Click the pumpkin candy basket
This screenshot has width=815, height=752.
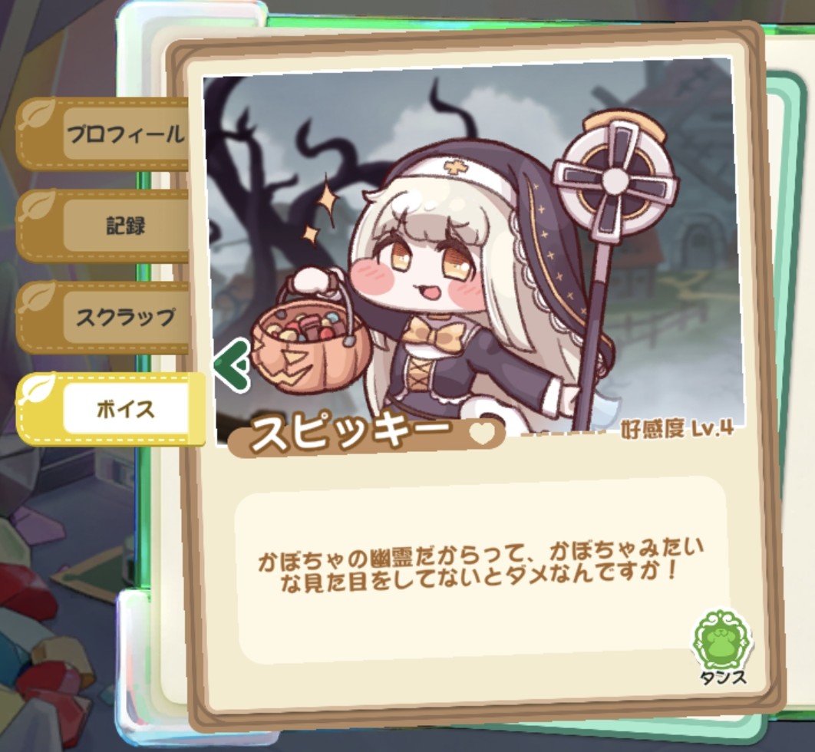coord(312,338)
